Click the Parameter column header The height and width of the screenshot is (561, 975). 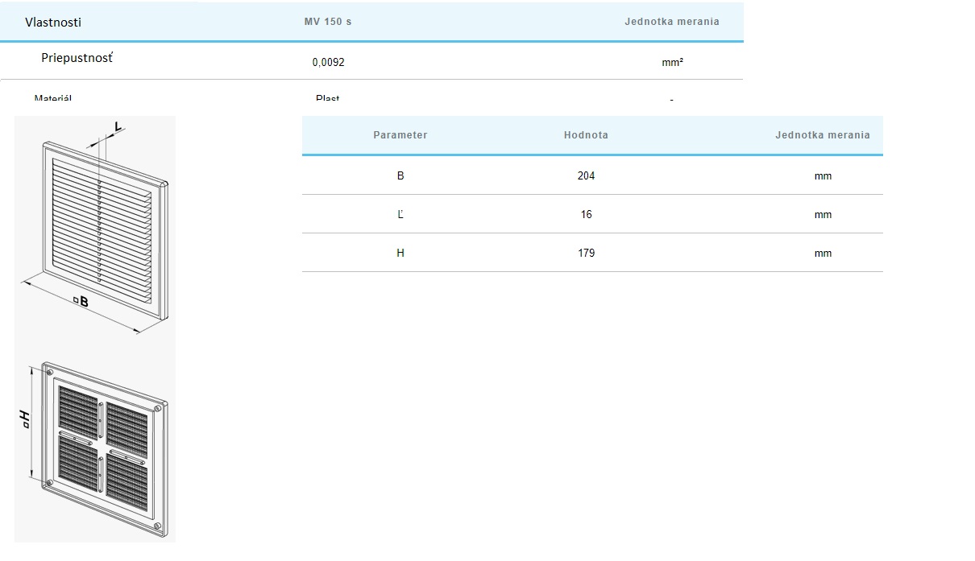click(400, 135)
